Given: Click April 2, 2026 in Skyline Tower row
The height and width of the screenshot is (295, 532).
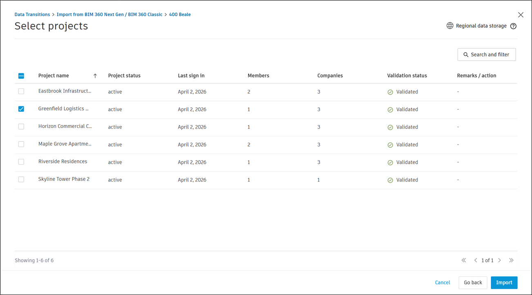Looking at the screenshot, I should click(x=192, y=180).
